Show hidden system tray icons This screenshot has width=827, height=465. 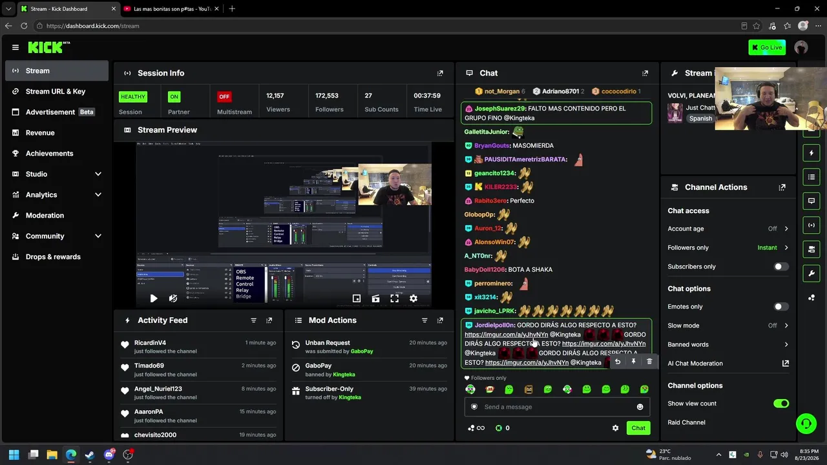[x=718, y=455]
